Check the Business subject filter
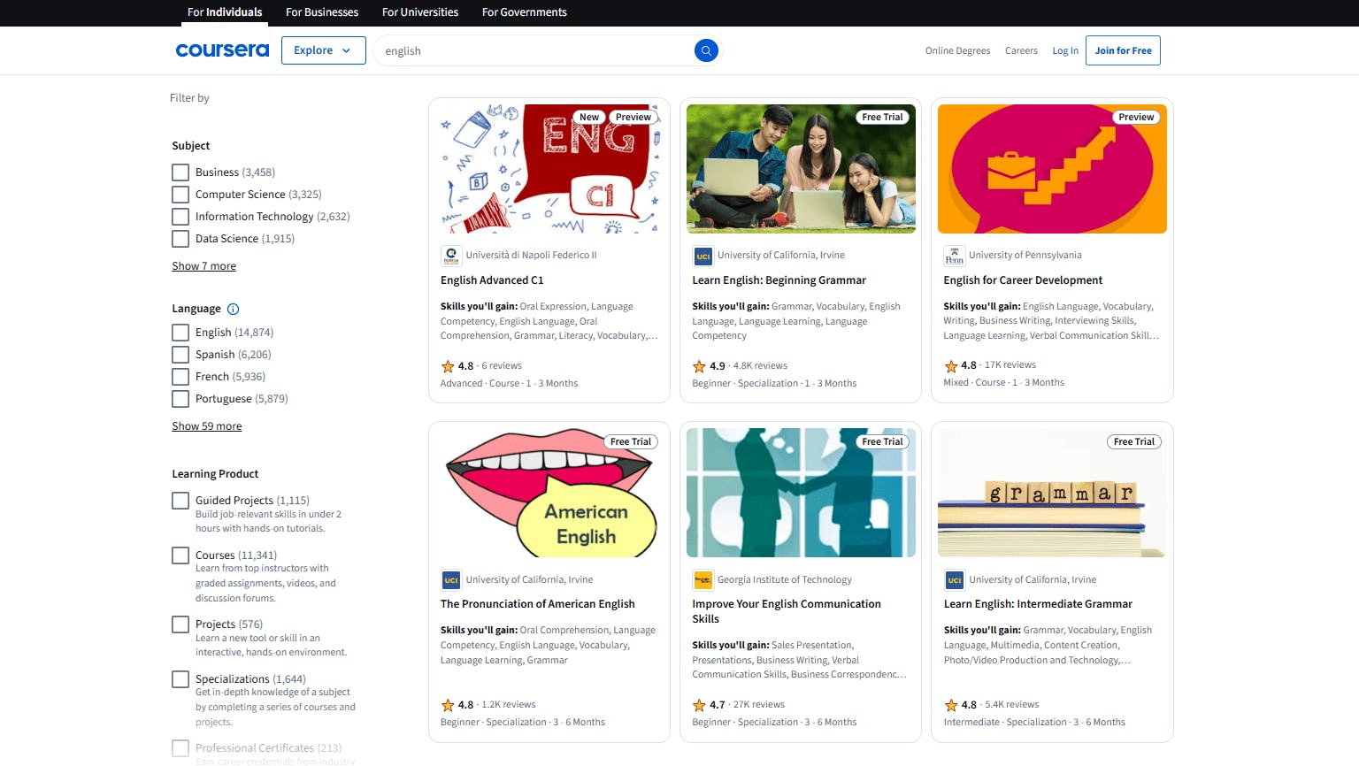The width and height of the screenshot is (1359, 766). pyautogui.click(x=180, y=172)
